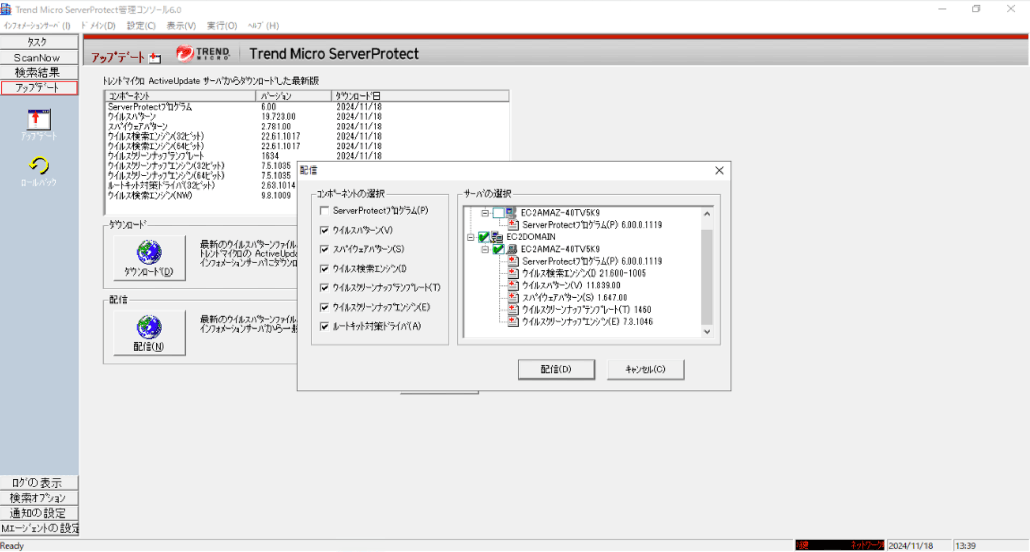
Task: Click the キャンセル(C) button
Action: coord(645,369)
